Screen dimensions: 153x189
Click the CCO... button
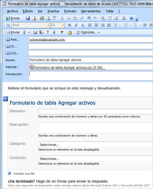[x=12, y=53]
